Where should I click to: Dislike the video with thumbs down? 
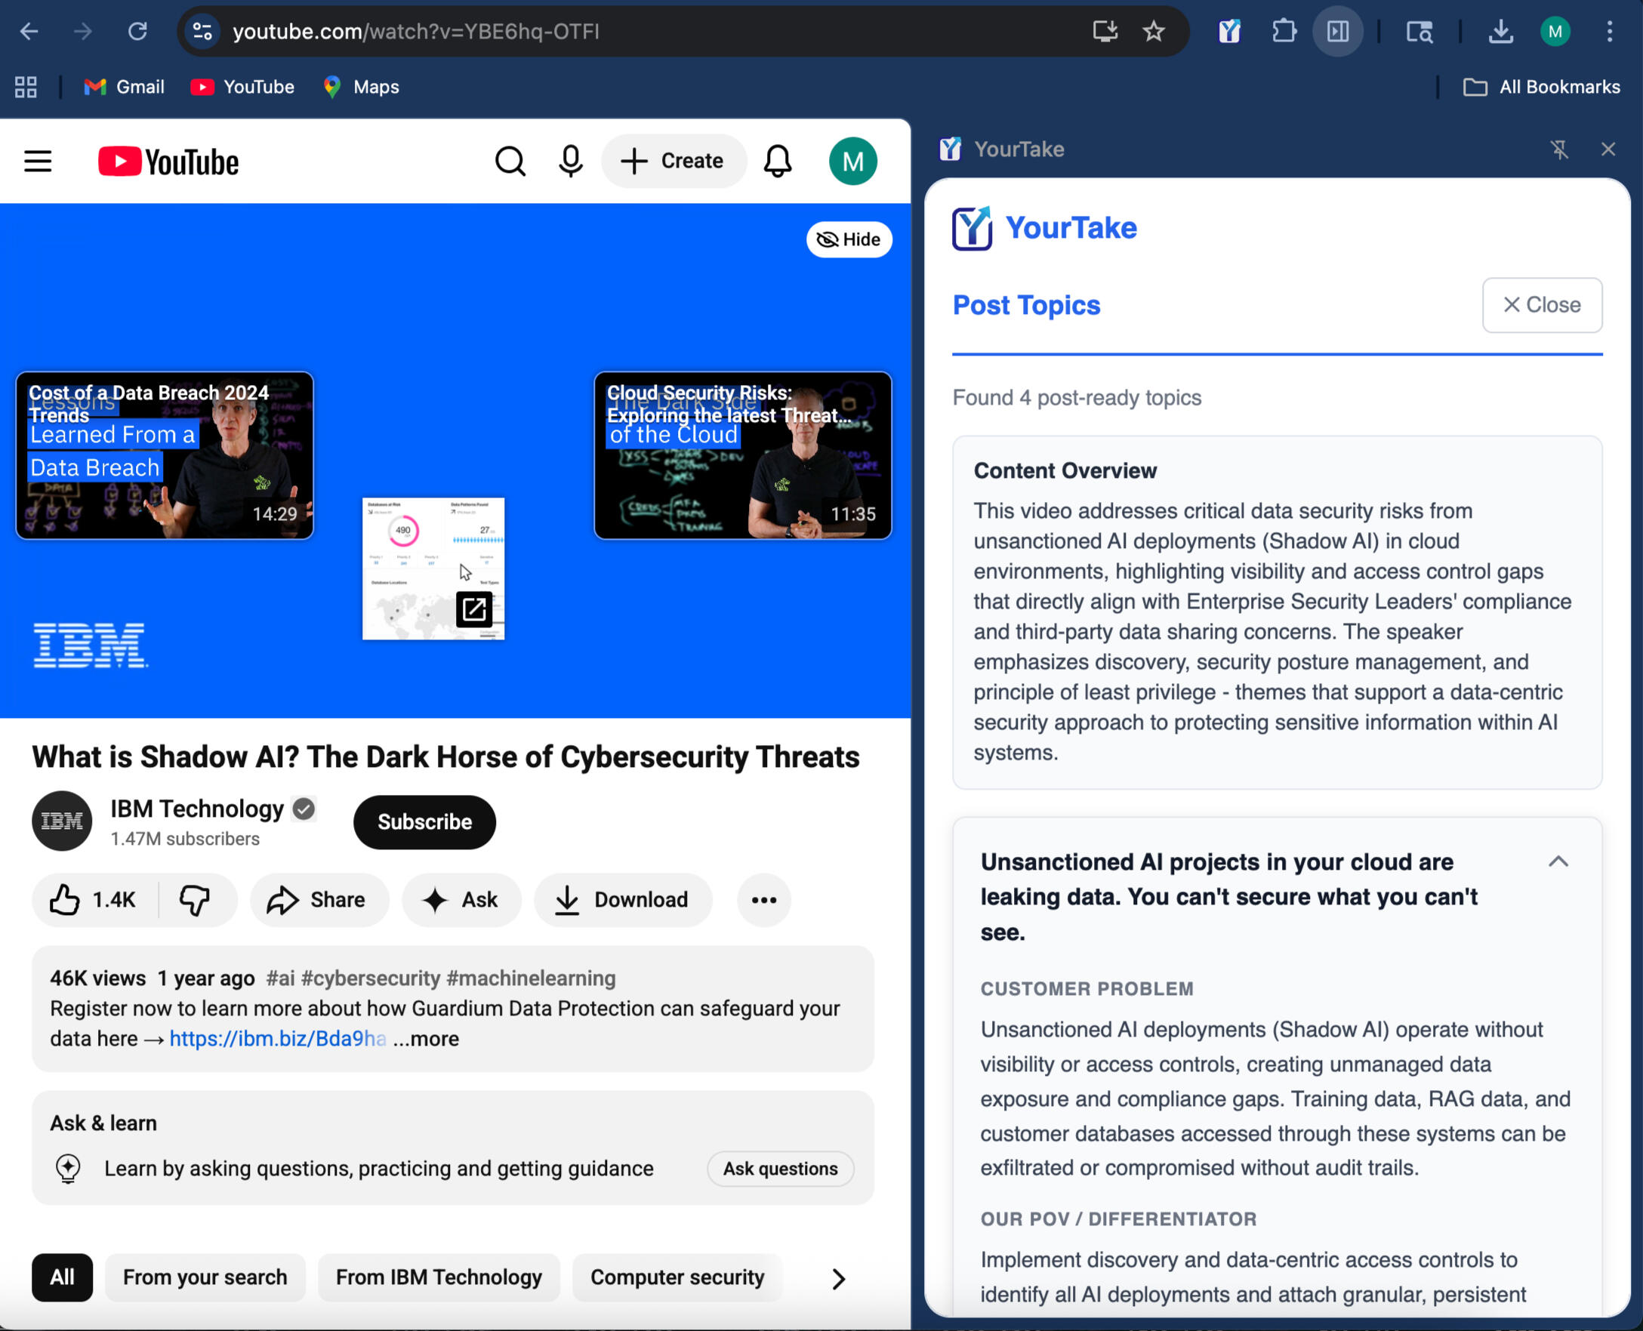pyautogui.click(x=195, y=899)
